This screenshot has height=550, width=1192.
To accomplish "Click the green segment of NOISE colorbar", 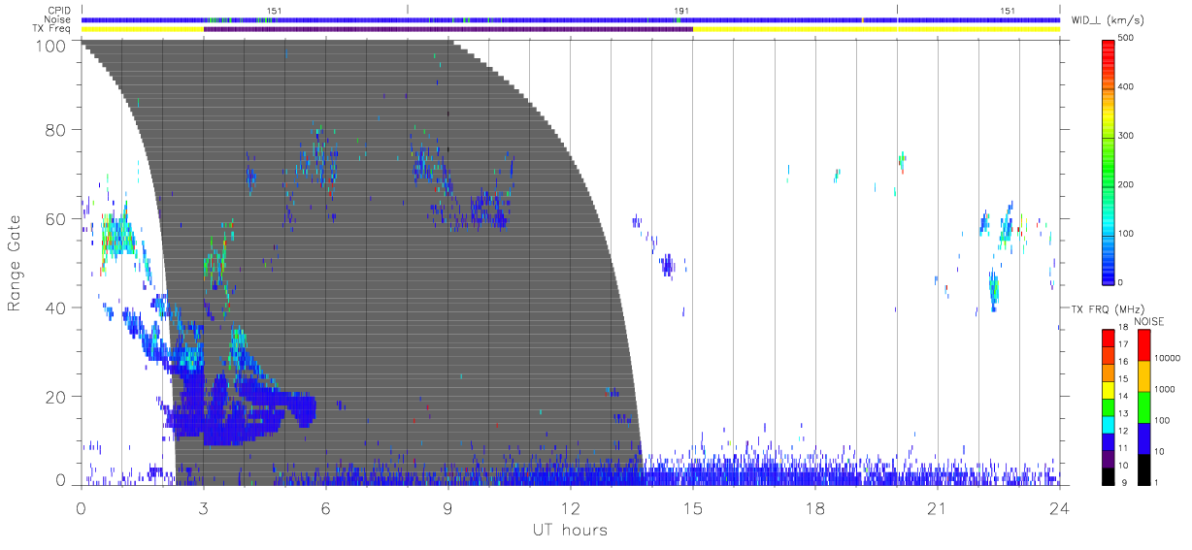I will coord(1142,406).
